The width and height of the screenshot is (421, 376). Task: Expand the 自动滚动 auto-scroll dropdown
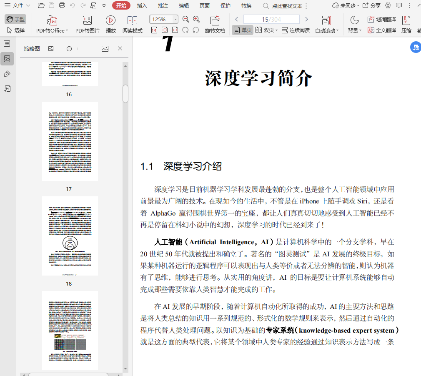point(327,30)
